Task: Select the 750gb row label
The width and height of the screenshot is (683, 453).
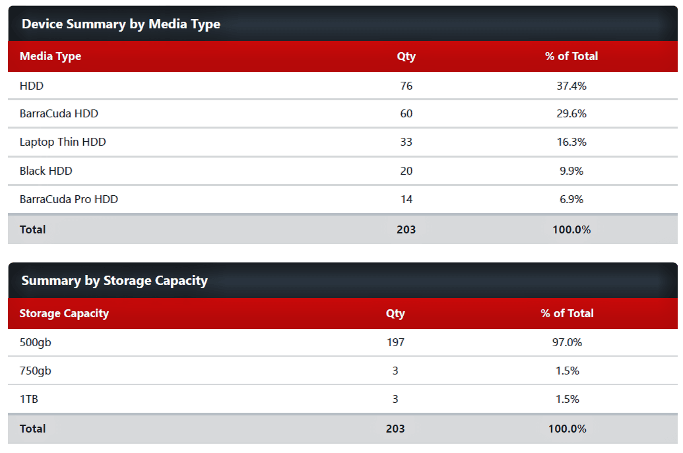Action: coord(35,371)
